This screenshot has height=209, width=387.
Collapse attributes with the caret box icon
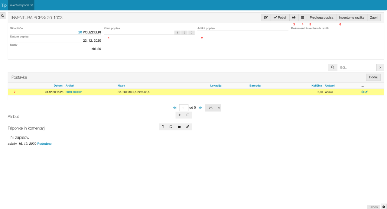pyautogui.click(x=188, y=115)
